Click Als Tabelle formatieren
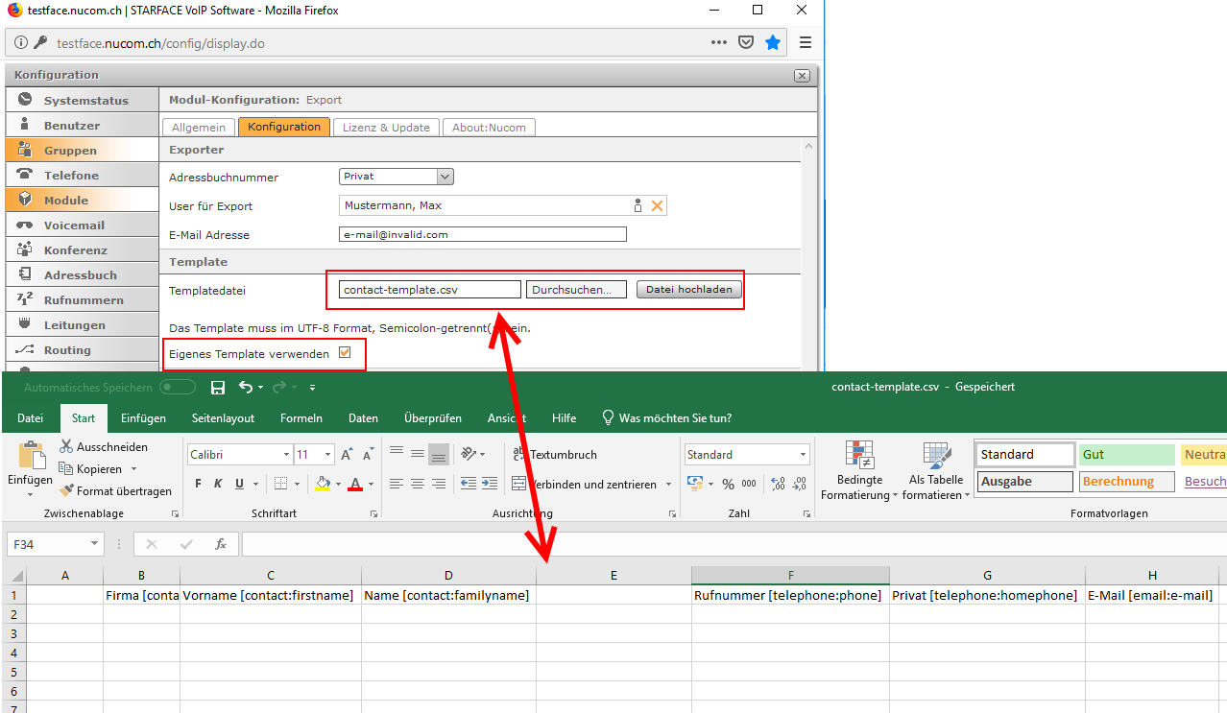This screenshot has width=1227, height=713. click(935, 471)
